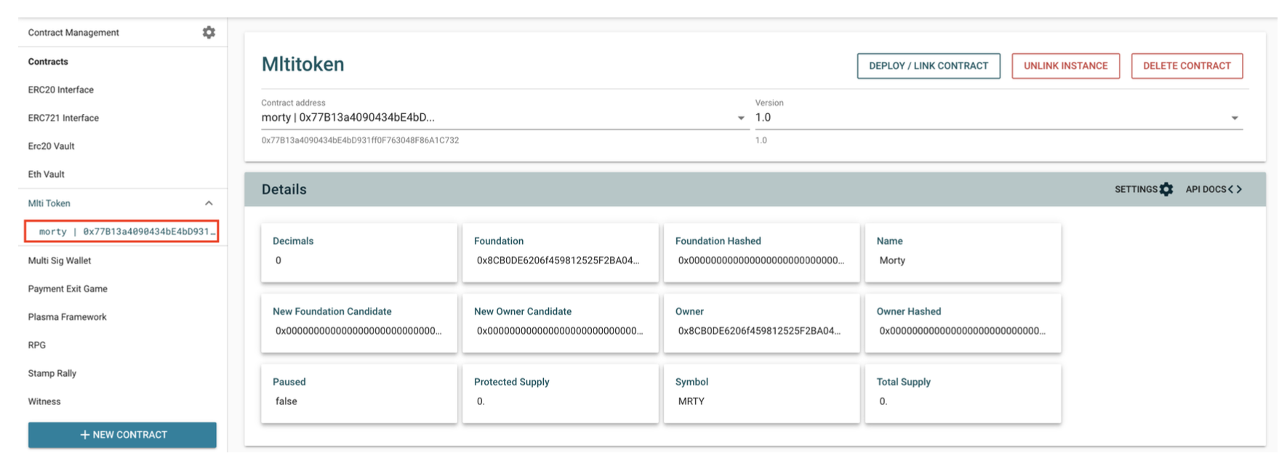
Task: Click the Name card showing Morty
Action: pyautogui.click(x=963, y=252)
